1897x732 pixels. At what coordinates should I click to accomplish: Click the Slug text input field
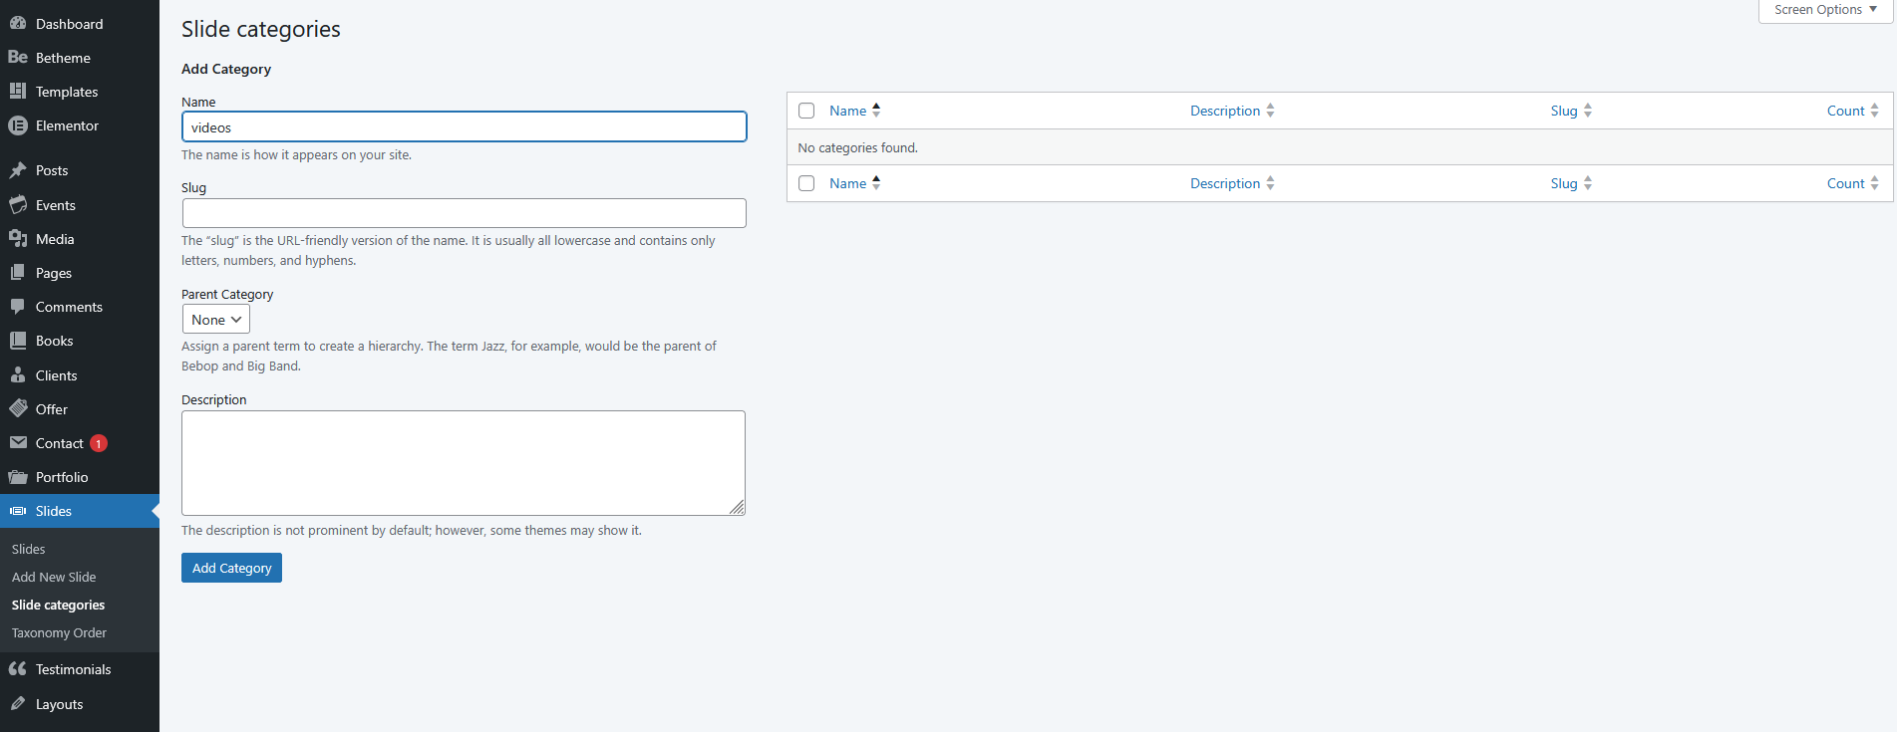(464, 213)
